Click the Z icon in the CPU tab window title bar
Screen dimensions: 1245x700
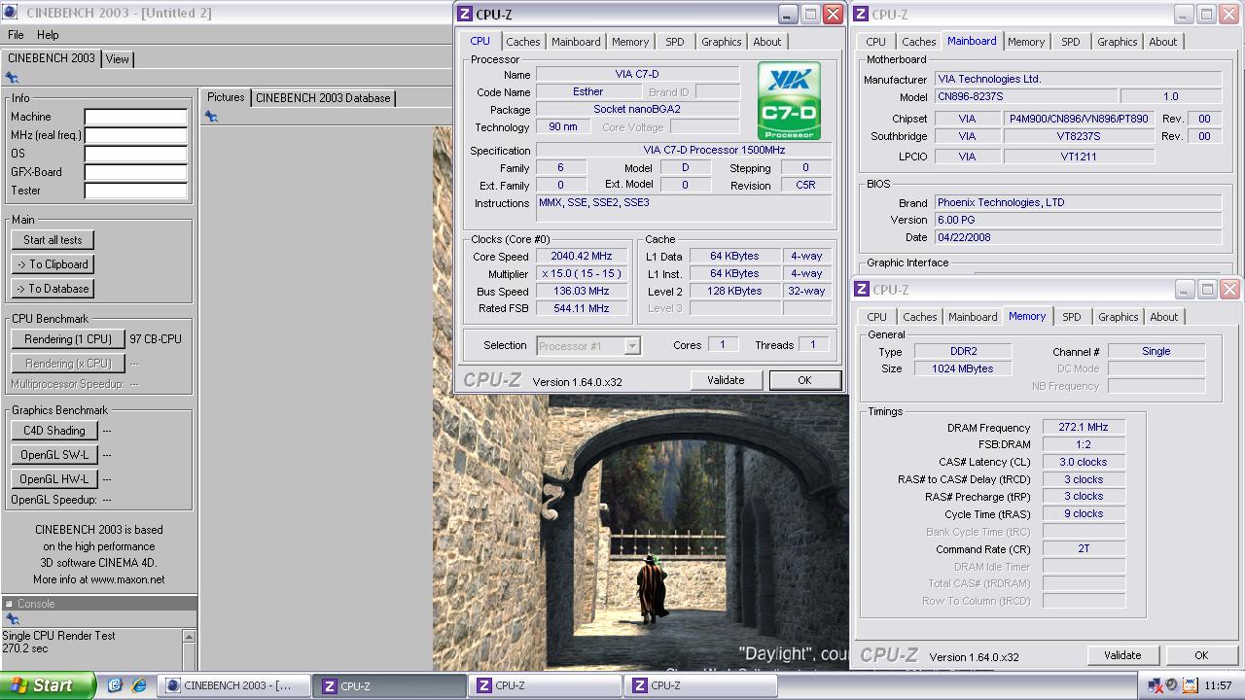click(465, 15)
